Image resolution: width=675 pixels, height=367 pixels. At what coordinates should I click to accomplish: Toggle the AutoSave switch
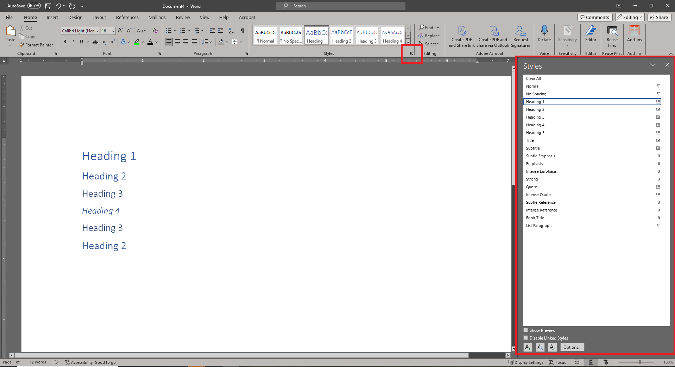[x=34, y=6]
